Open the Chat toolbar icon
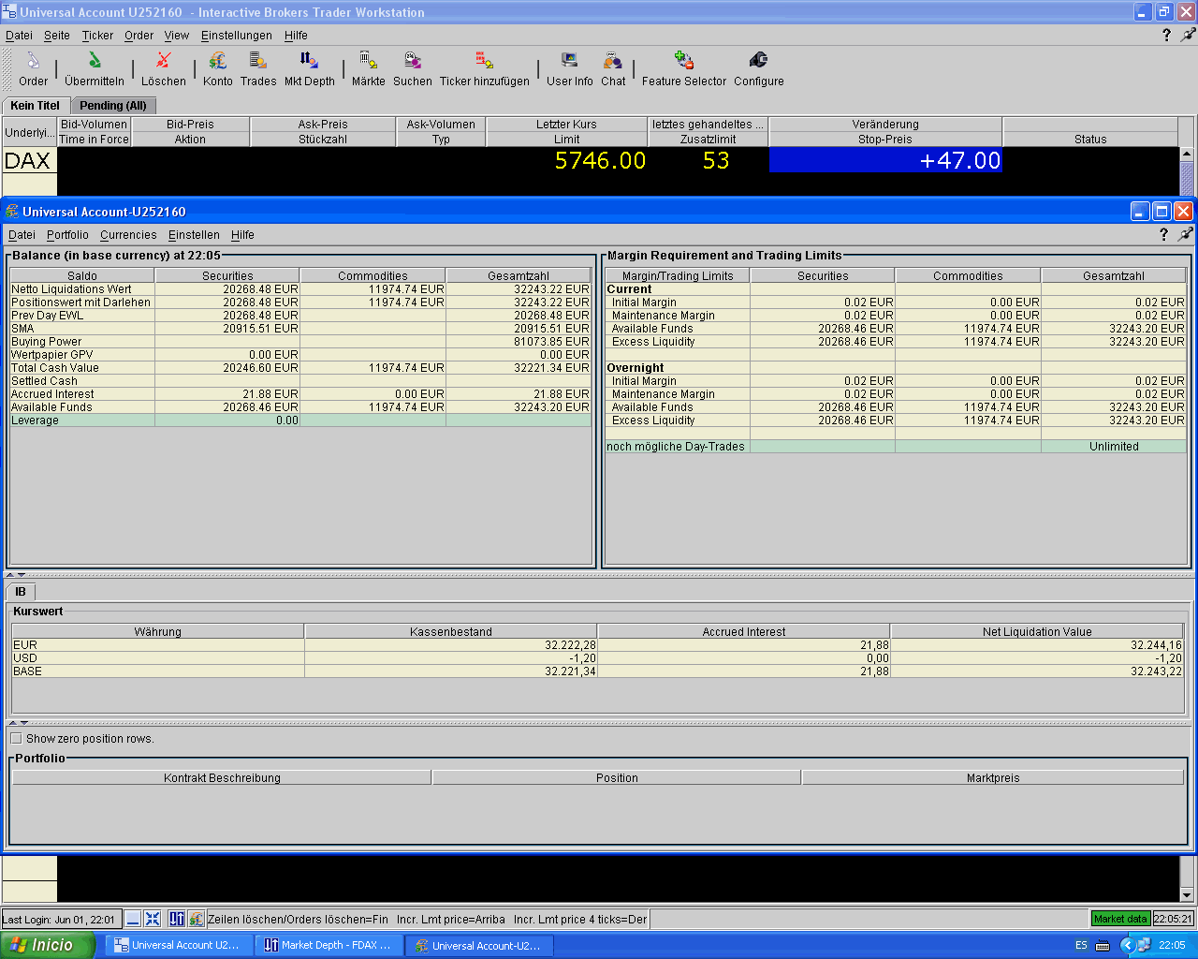Image resolution: width=1198 pixels, height=959 pixels. pos(613,62)
